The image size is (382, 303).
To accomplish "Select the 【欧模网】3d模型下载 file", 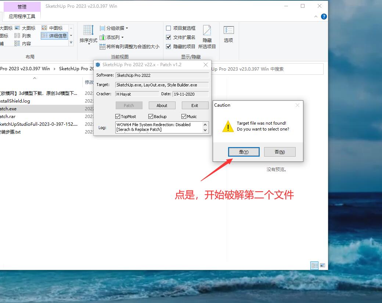I will pos(39,93).
